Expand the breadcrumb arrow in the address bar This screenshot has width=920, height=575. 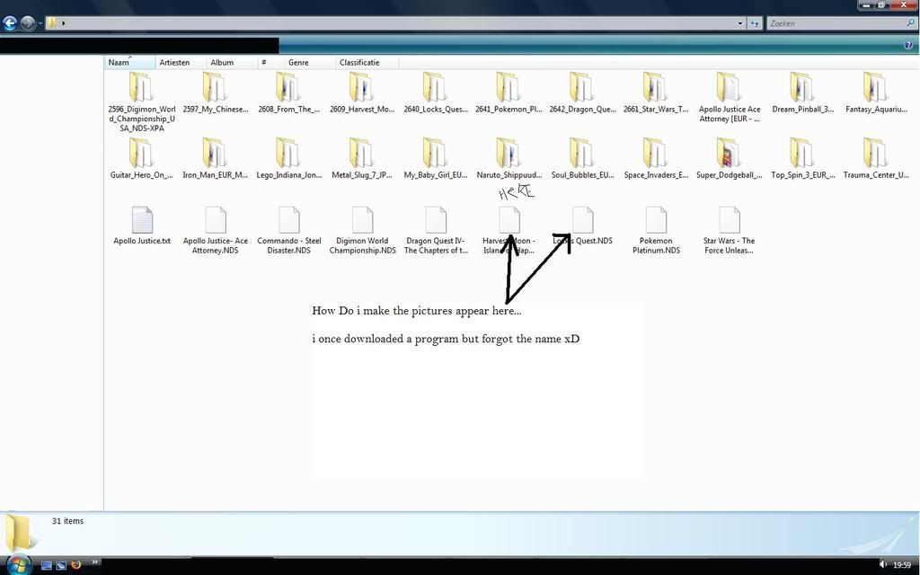64,23
